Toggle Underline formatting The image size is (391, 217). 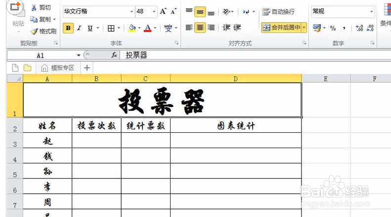(90, 28)
